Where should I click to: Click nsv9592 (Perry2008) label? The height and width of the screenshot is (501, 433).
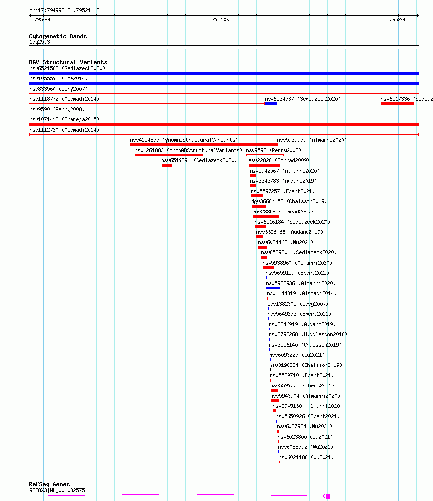point(273,150)
